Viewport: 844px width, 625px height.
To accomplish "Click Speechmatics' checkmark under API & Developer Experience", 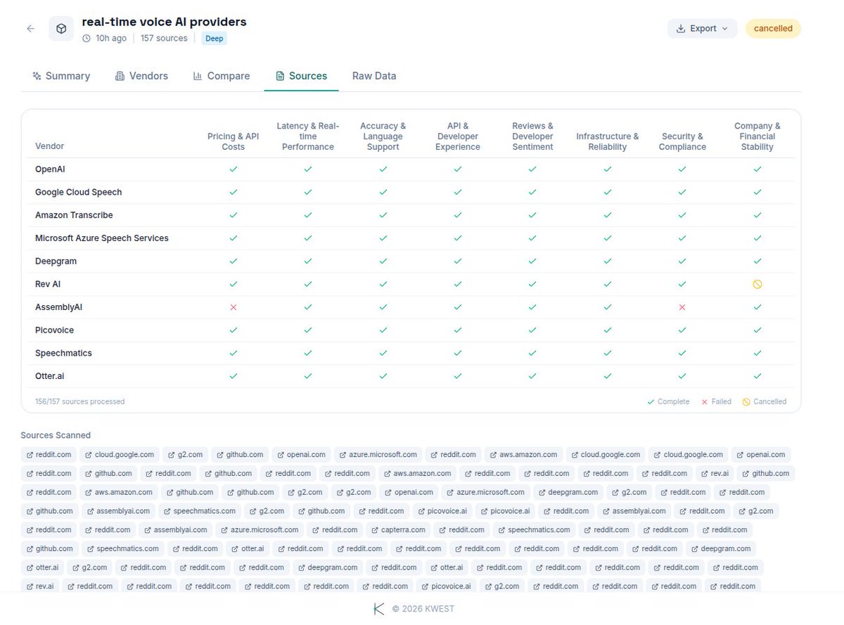I will click(458, 353).
